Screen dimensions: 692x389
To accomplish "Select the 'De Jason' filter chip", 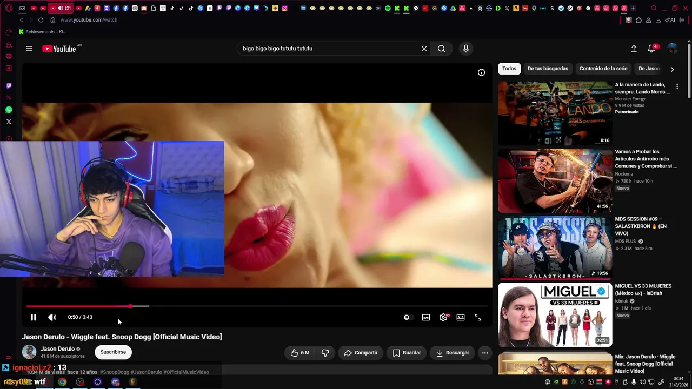I will 649,69.
